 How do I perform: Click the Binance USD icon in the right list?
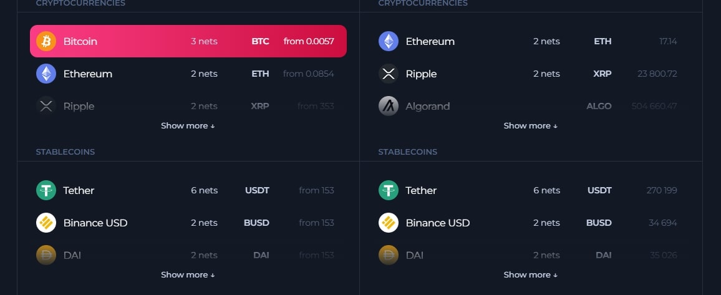click(x=389, y=223)
